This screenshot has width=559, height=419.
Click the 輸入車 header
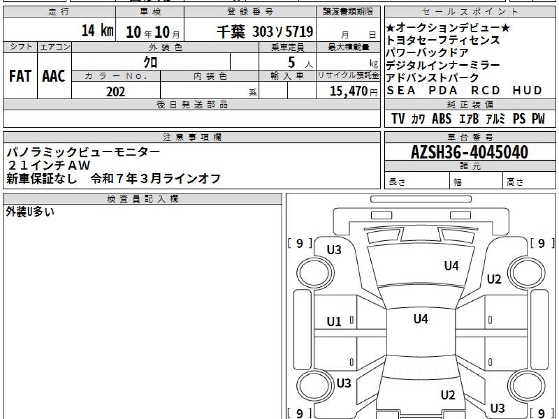tap(288, 76)
